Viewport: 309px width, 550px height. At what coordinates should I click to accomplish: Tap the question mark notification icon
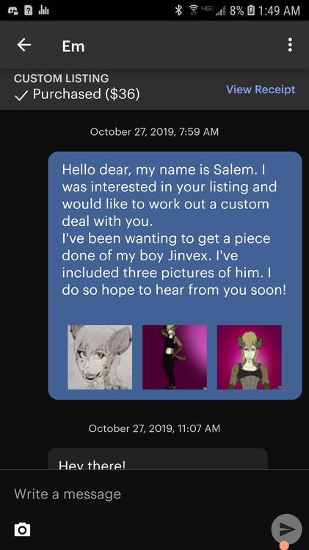coord(29,10)
